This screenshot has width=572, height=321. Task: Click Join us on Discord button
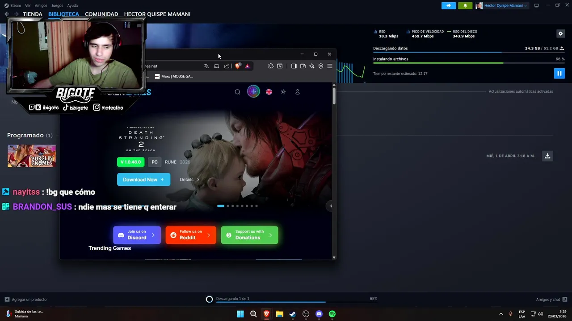[137, 235]
